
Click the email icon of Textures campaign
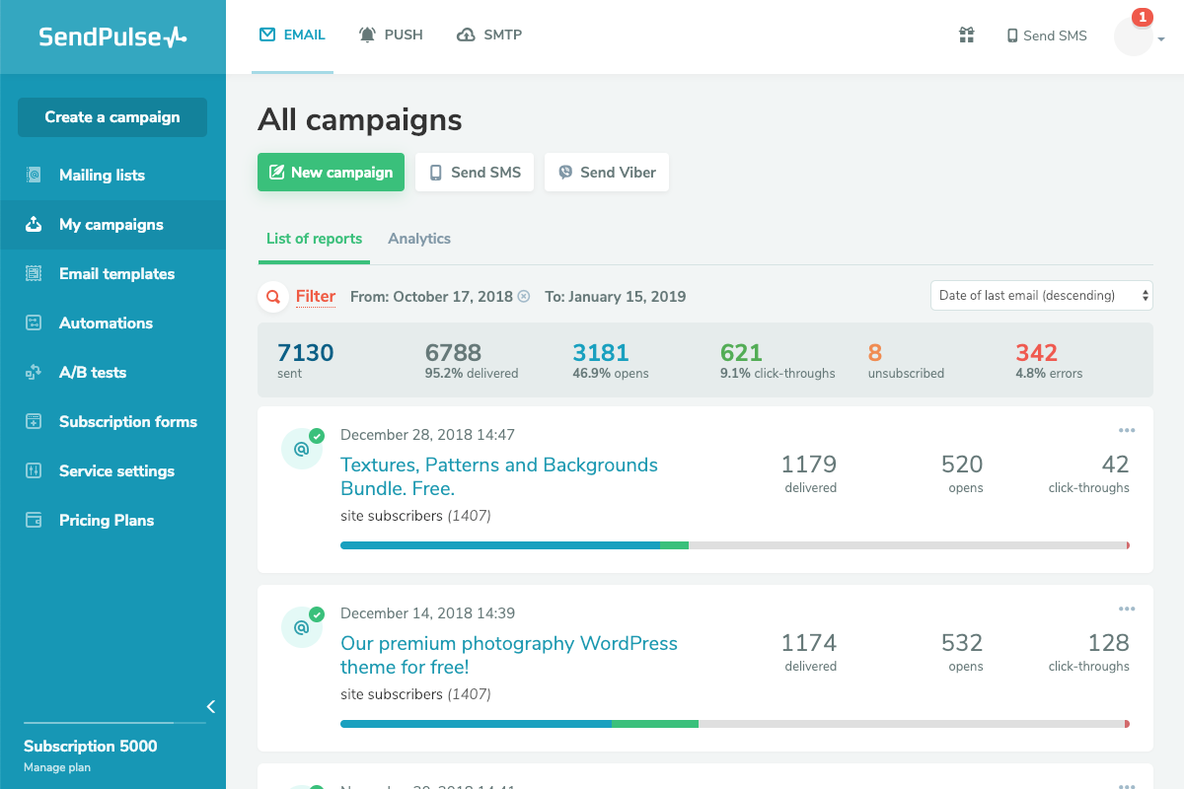[302, 449]
